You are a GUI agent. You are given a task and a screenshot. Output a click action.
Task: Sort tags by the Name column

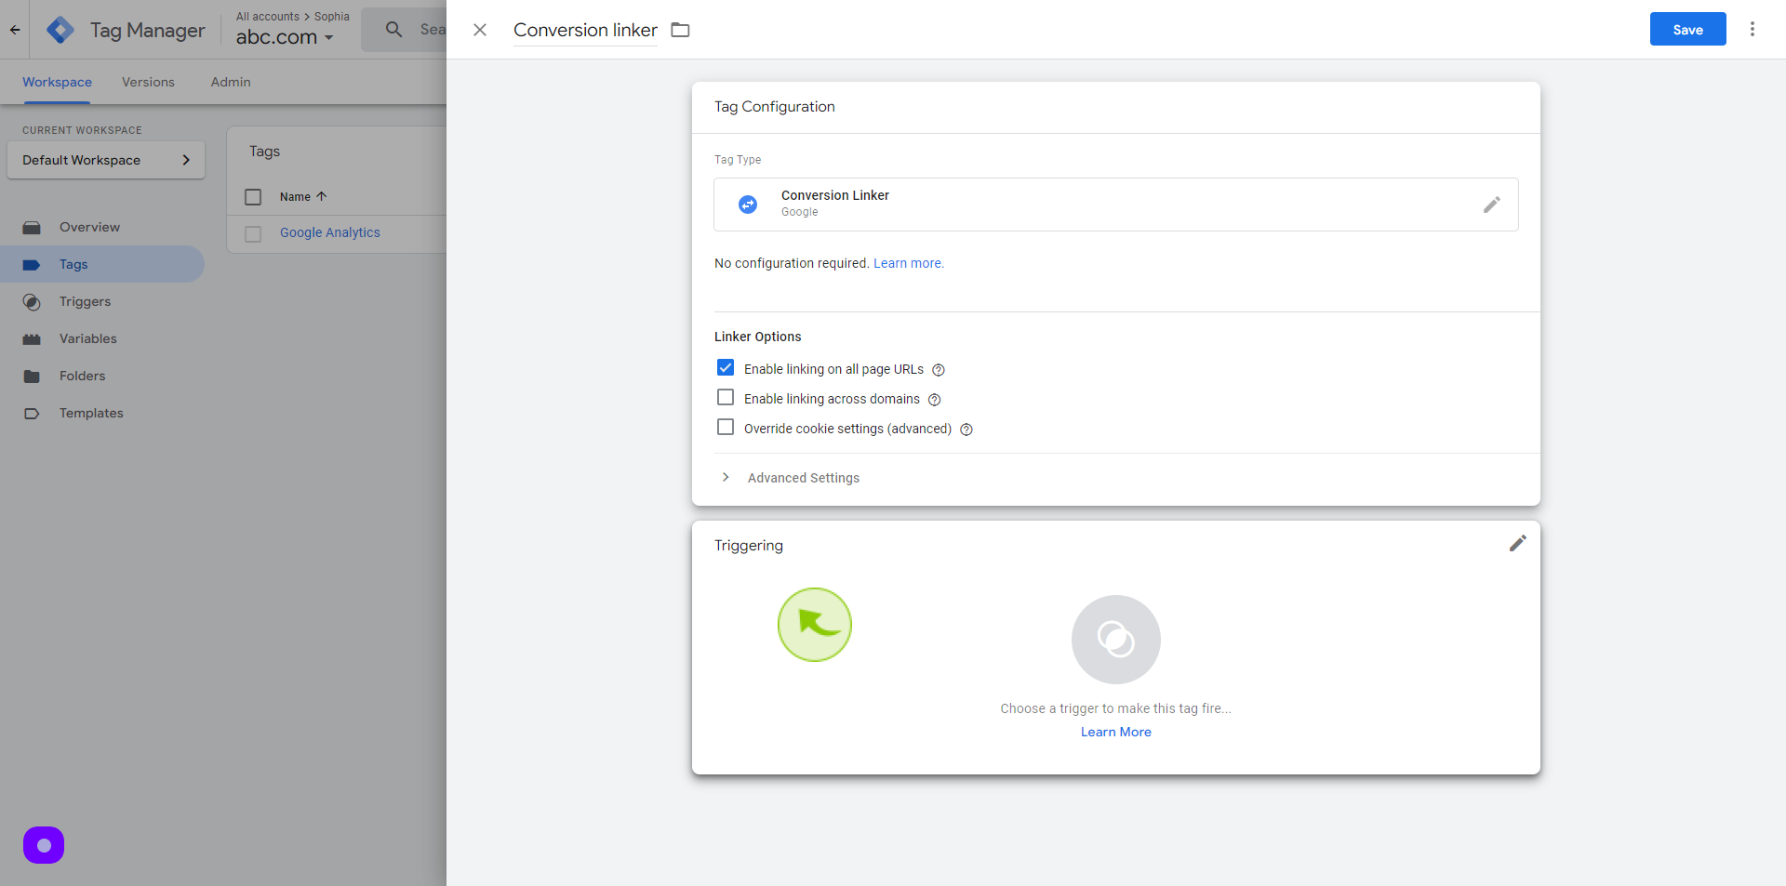[x=303, y=197]
